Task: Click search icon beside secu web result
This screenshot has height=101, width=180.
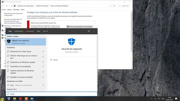Action: click(x=8, y=85)
